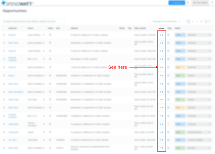Click the notes icon in the first row

click(x=50, y=35)
